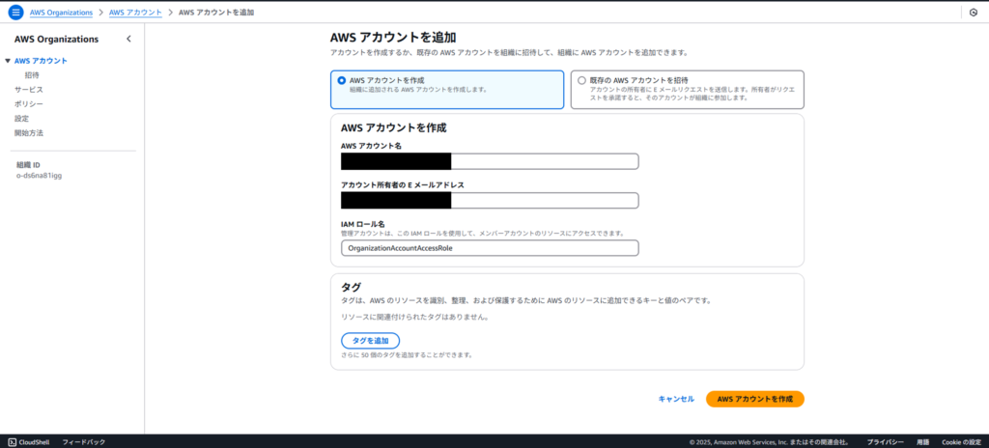Open 招待 in the sidebar
The width and height of the screenshot is (989, 448).
point(32,75)
